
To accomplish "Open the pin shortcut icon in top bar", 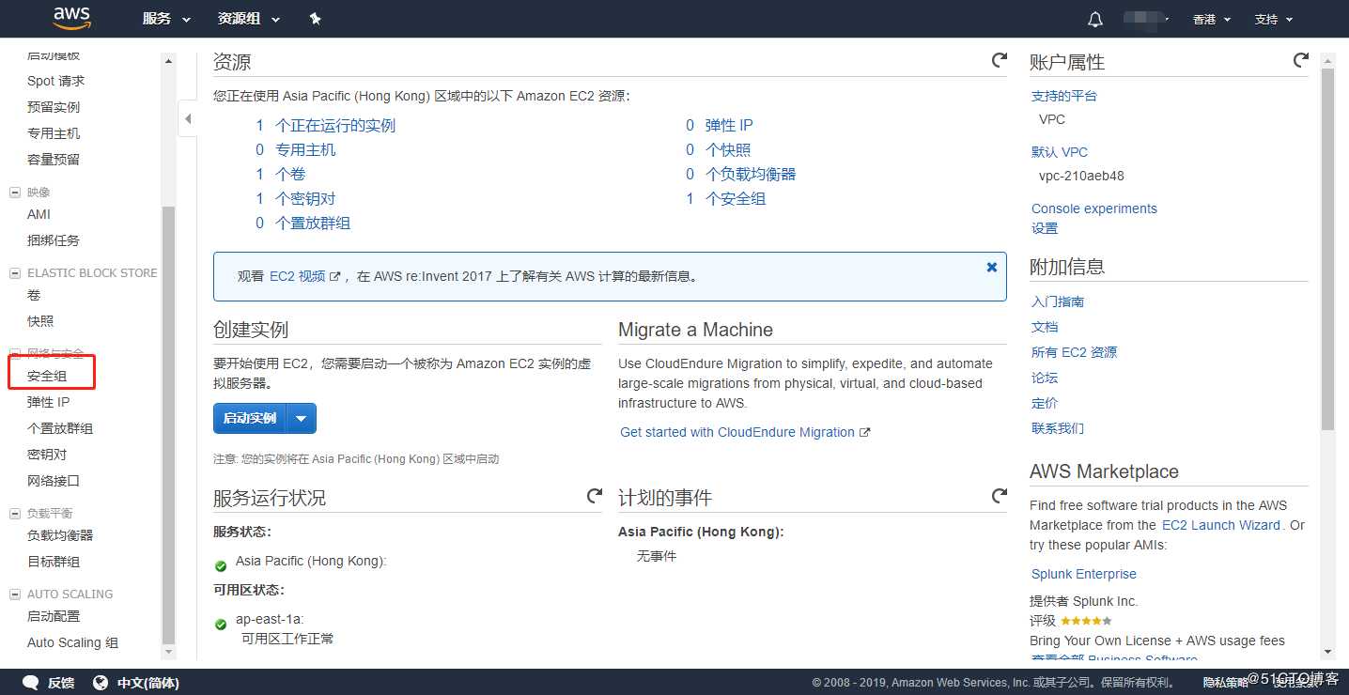I will (x=316, y=19).
